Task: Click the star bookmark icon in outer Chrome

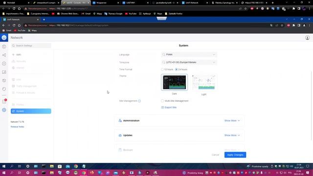Action: click(x=246, y=9)
